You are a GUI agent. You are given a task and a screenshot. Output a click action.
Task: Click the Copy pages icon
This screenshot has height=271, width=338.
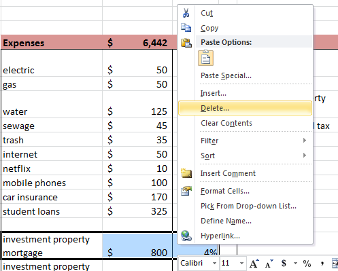[186, 28]
